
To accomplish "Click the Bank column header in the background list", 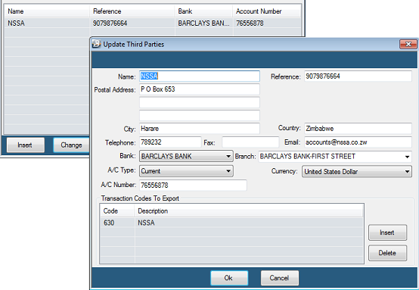I will click(x=203, y=11).
